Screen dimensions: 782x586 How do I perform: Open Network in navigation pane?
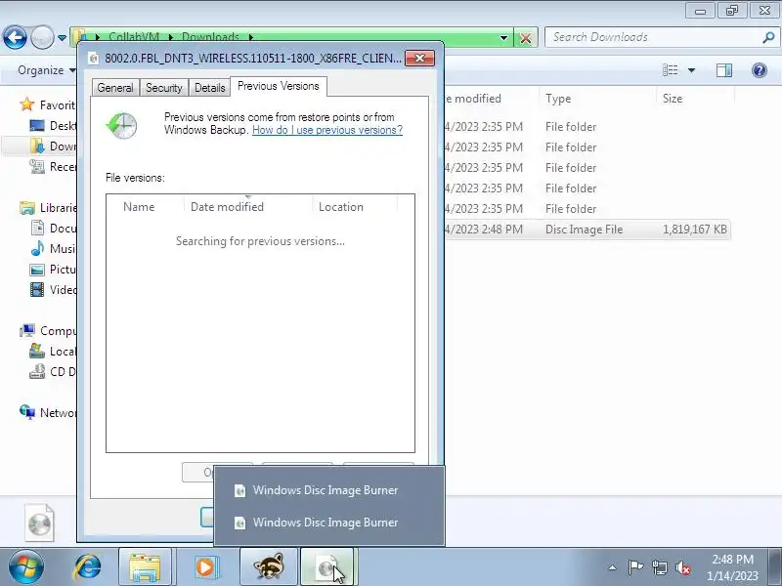click(x=48, y=412)
